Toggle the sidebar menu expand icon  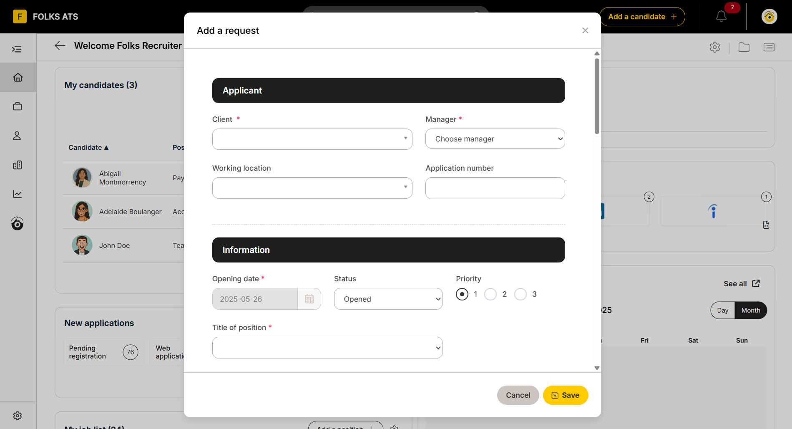click(x=17, y=49)
